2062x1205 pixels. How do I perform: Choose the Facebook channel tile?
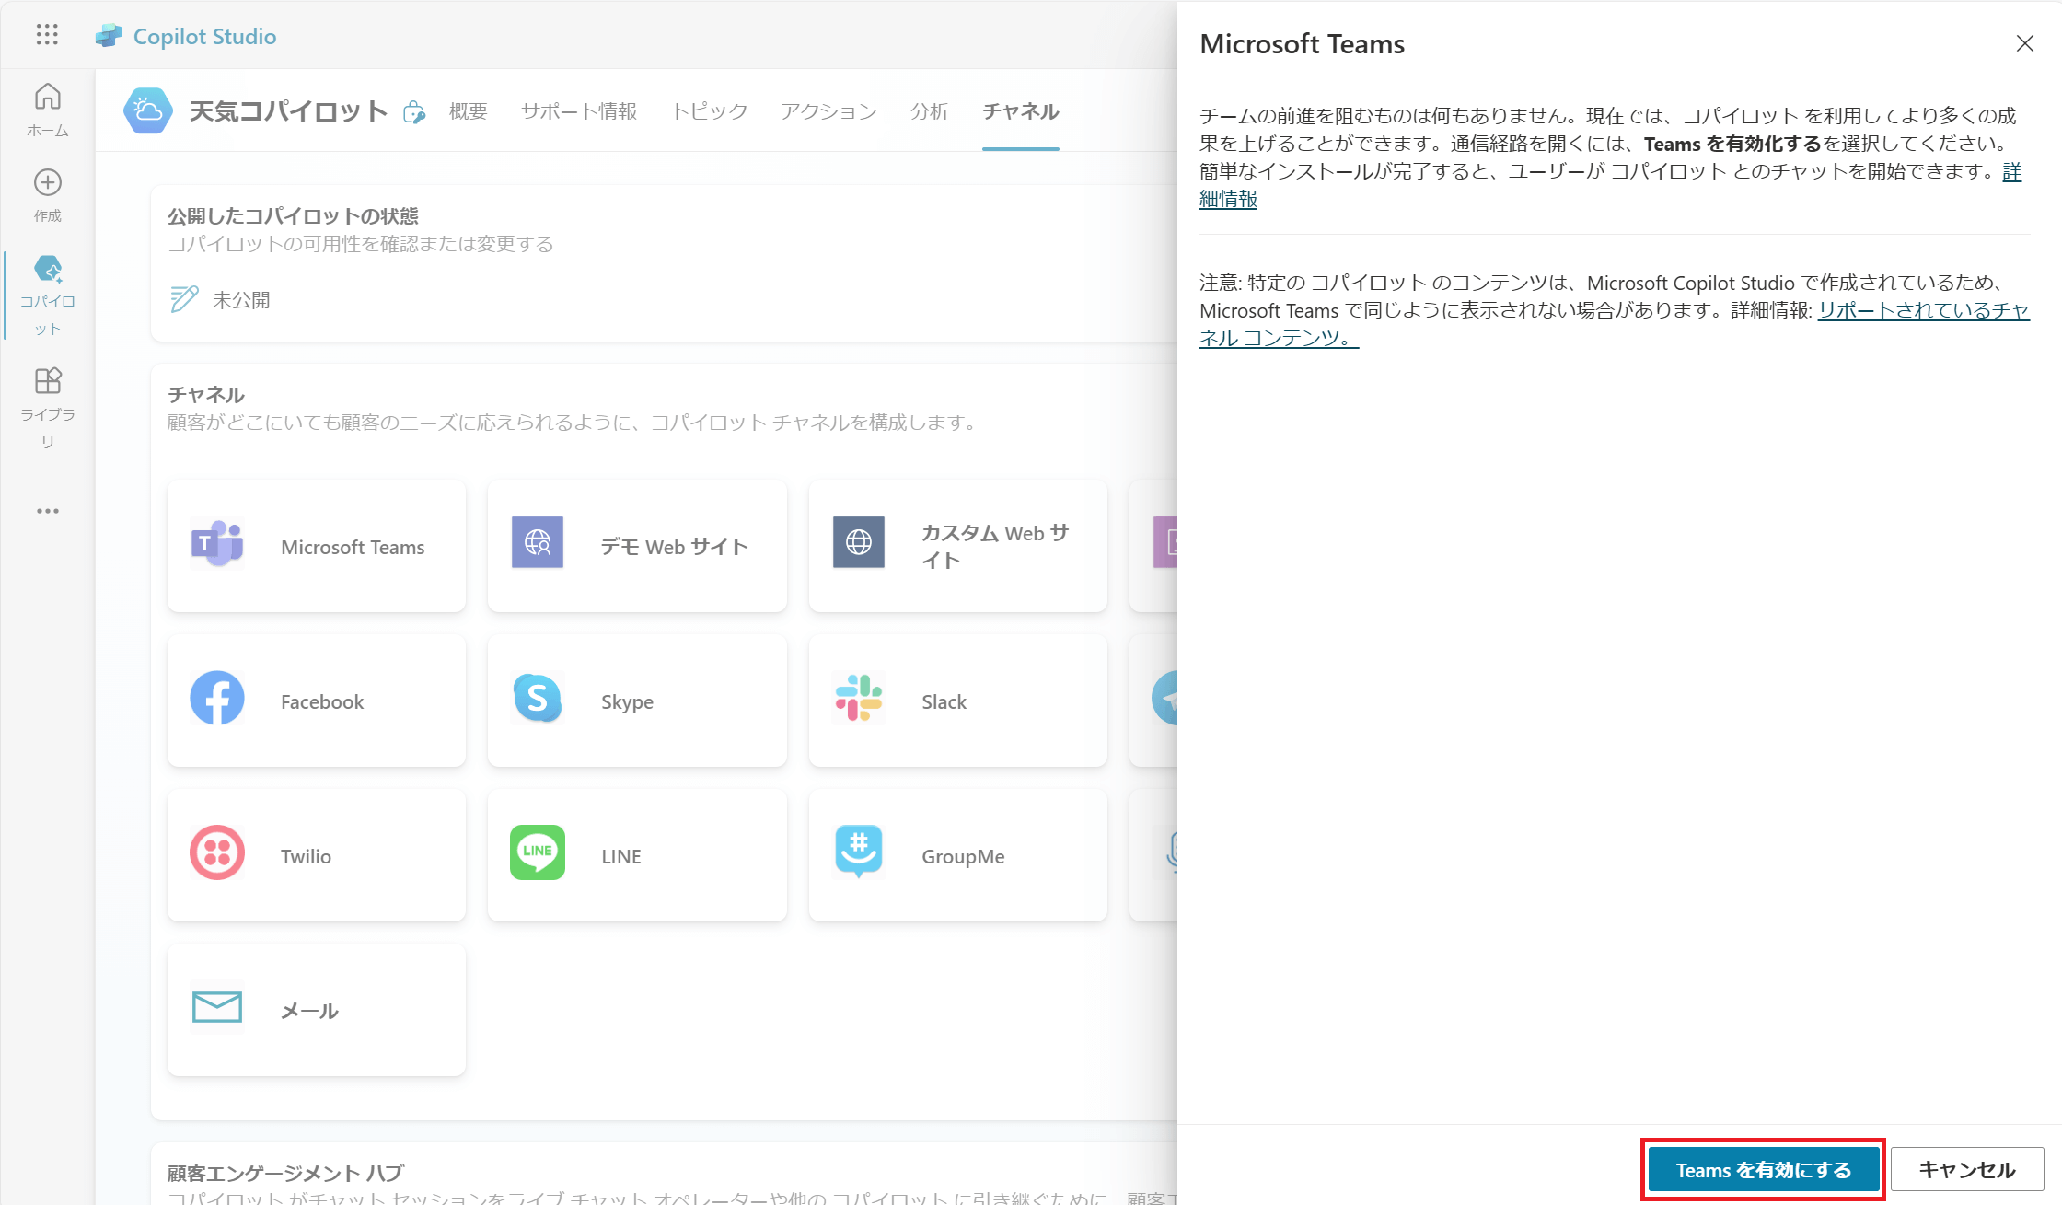tap(317, 701)
